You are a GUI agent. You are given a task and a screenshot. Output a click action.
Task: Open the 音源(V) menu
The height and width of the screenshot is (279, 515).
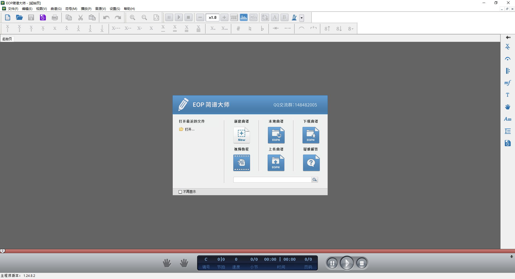[x=100, y=9]
